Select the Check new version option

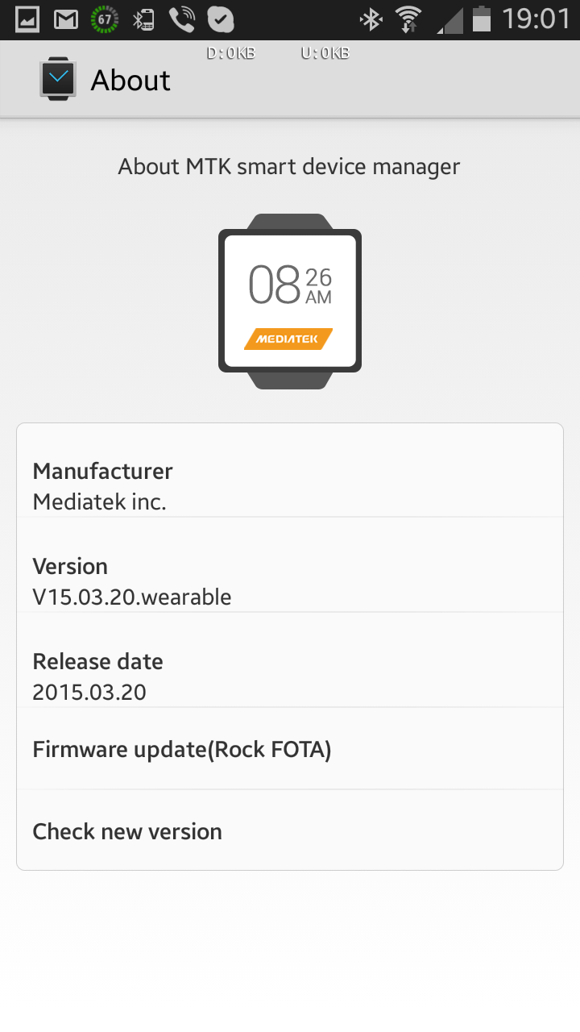pos(290,830)
